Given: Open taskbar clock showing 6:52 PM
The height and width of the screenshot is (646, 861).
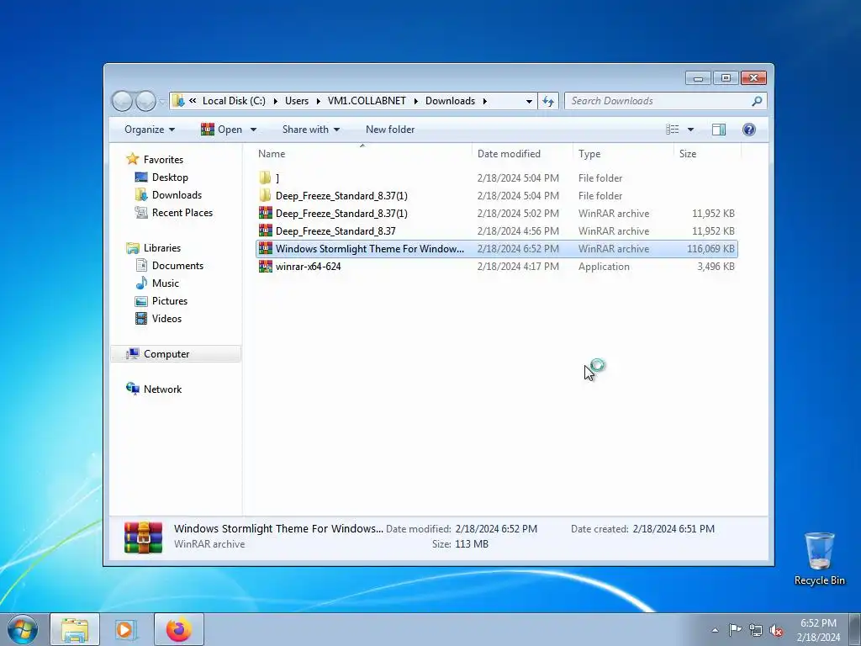Looking at the screenshot, I should [818, 630].
